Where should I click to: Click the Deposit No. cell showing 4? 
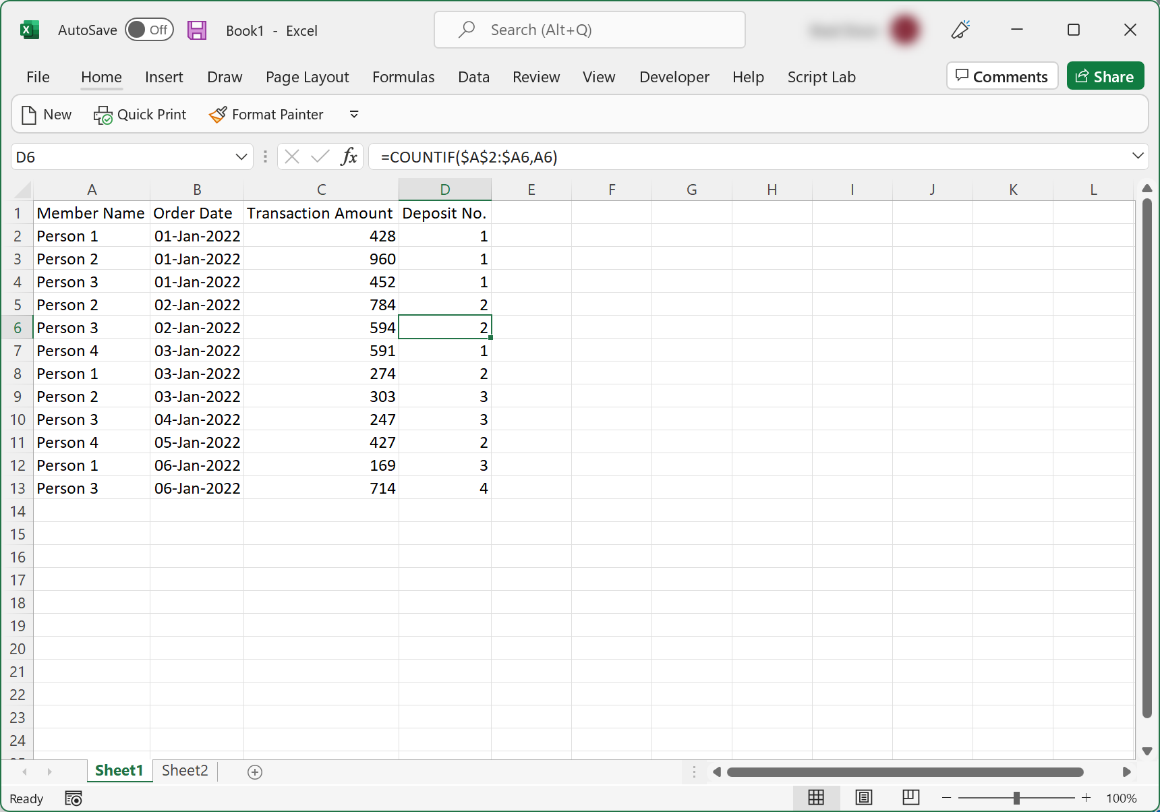point(445,488)
